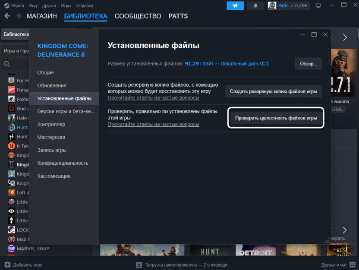Image resolution: width=359 pixels, height=270 pixels.
Task: Click the friends chat icon
Action: 353,265
